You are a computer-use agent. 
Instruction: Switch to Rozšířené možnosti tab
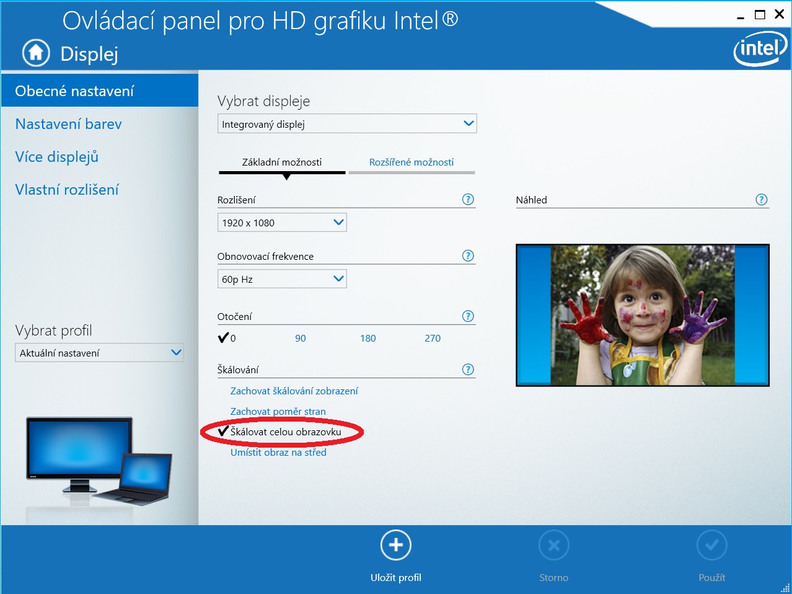pos(411,162)
